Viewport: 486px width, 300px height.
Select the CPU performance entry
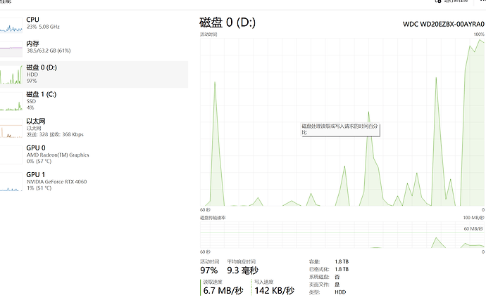(x=94, y=24)
